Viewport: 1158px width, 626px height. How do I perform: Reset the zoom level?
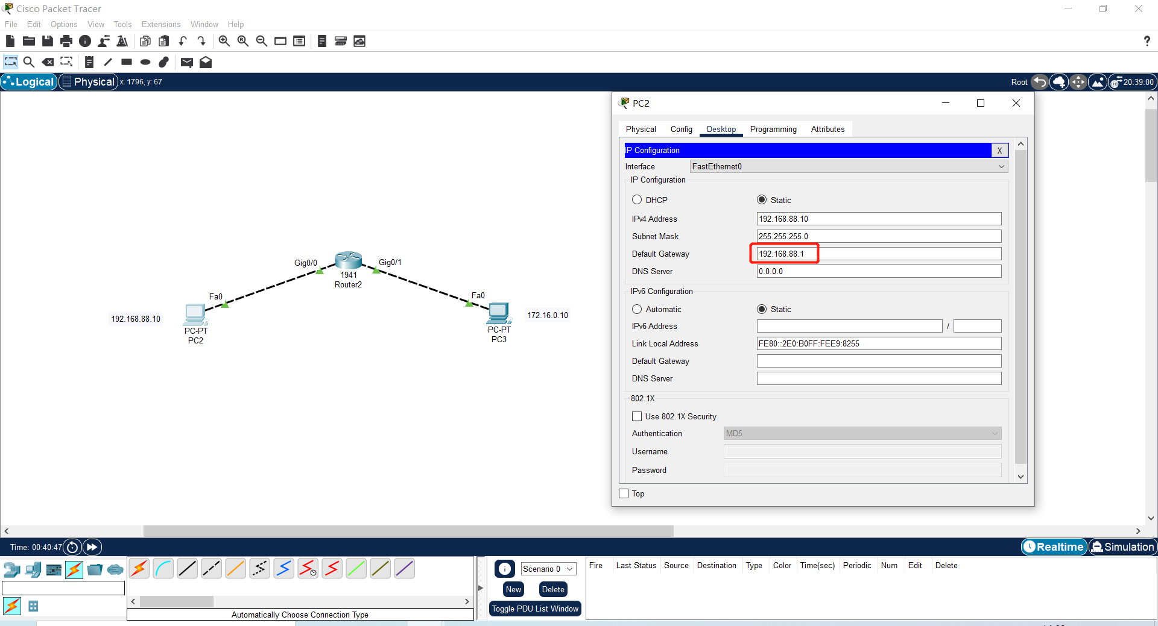242,41
